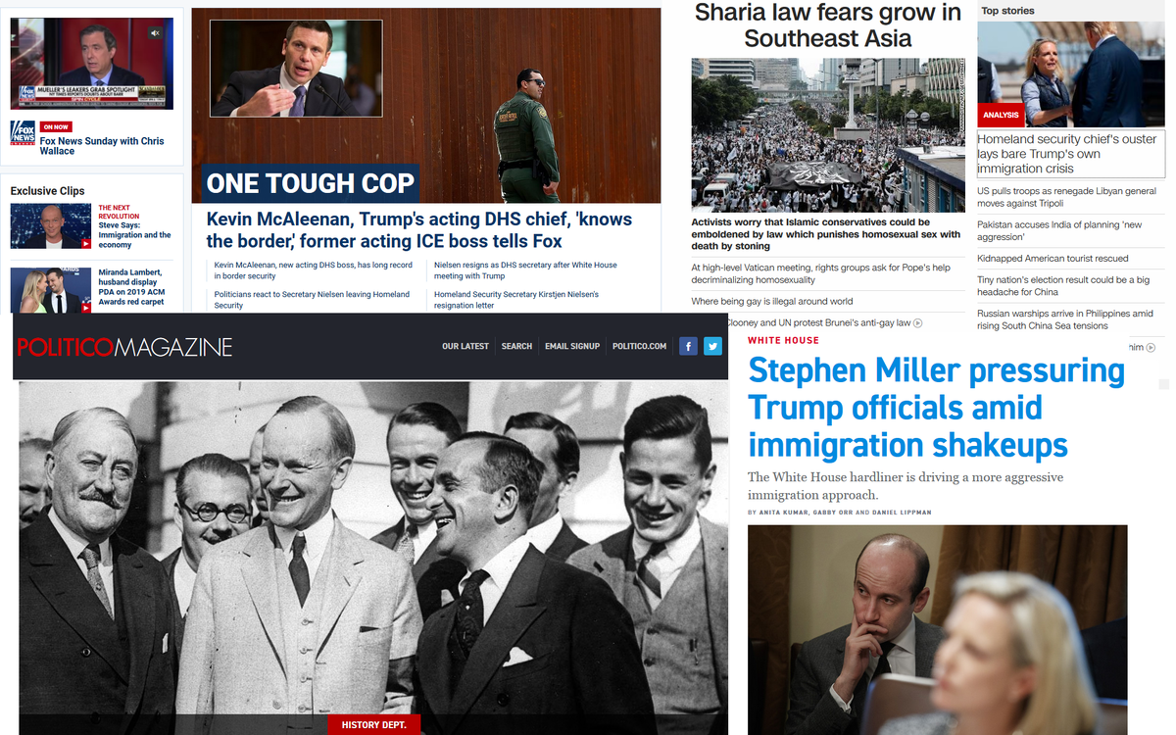Viewport: 1176px width, 735px height.
Task: Open the McAleenan inset photo
Action: (296, 69)
